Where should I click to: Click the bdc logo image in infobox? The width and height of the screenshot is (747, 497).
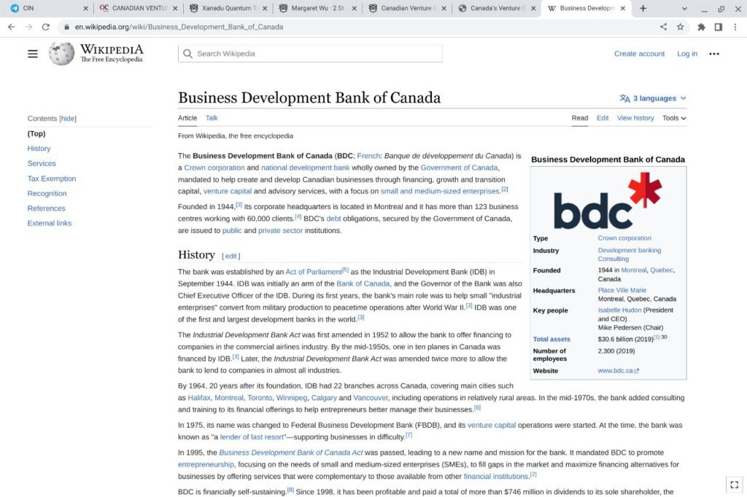[608, 201]
